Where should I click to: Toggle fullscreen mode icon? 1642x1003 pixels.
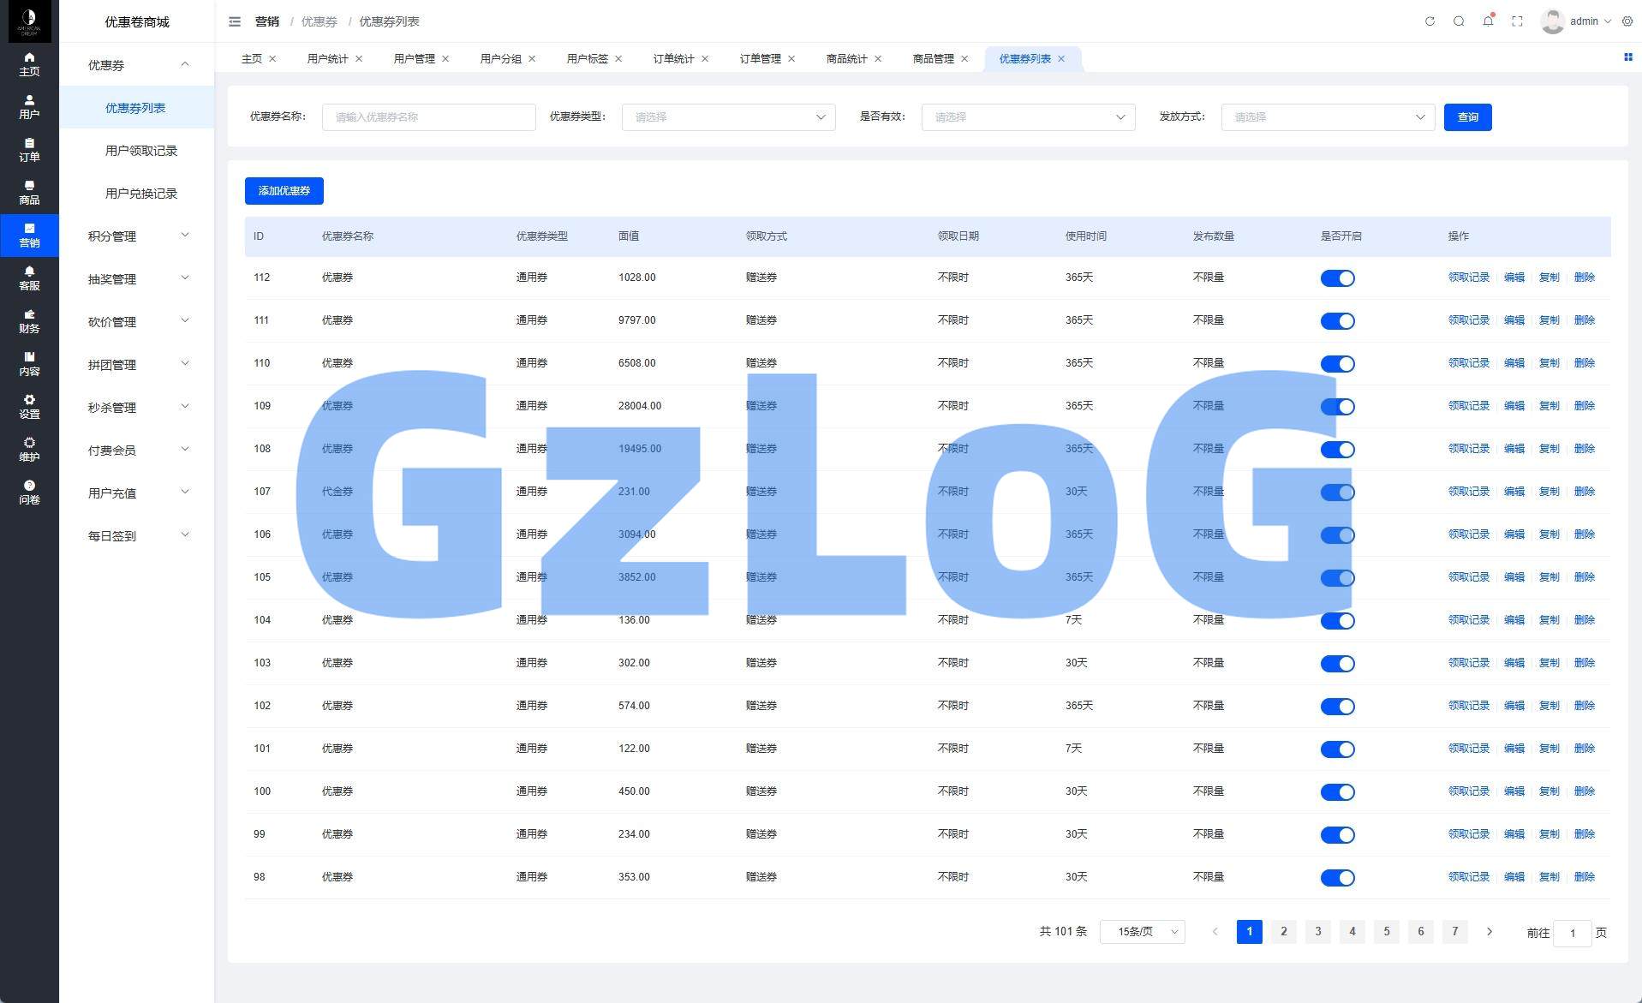[x=1517, y=21]
